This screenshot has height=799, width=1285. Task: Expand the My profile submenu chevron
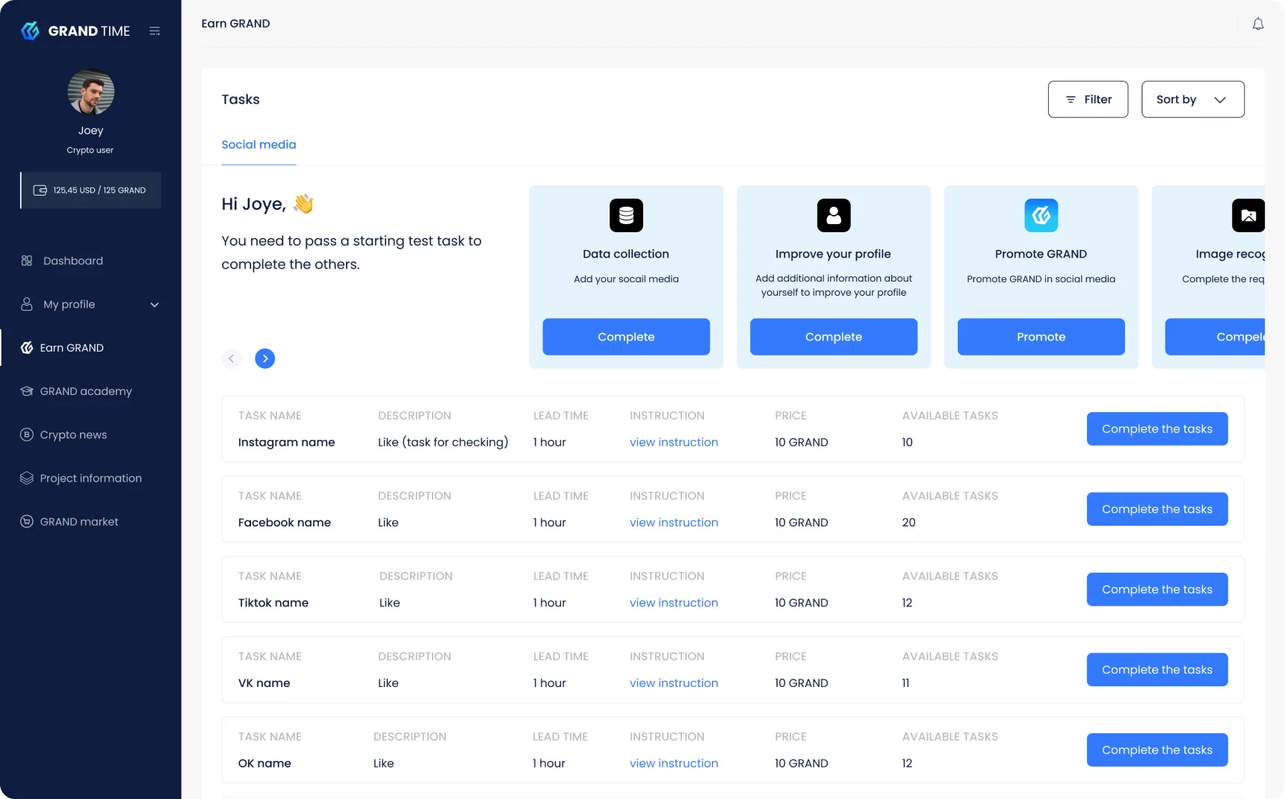coord(155,305)
